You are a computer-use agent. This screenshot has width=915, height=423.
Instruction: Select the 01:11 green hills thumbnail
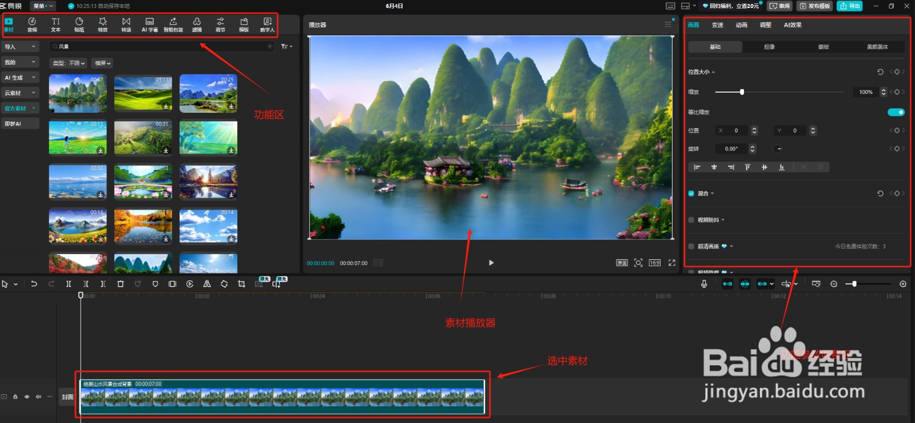(x=143, y=93)
